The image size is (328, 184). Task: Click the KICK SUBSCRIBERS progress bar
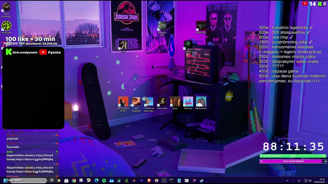pyautogui.click(x=293, y=161)
